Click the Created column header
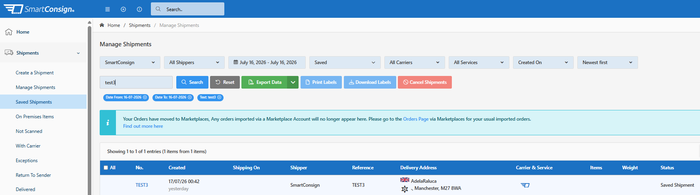 177,168
